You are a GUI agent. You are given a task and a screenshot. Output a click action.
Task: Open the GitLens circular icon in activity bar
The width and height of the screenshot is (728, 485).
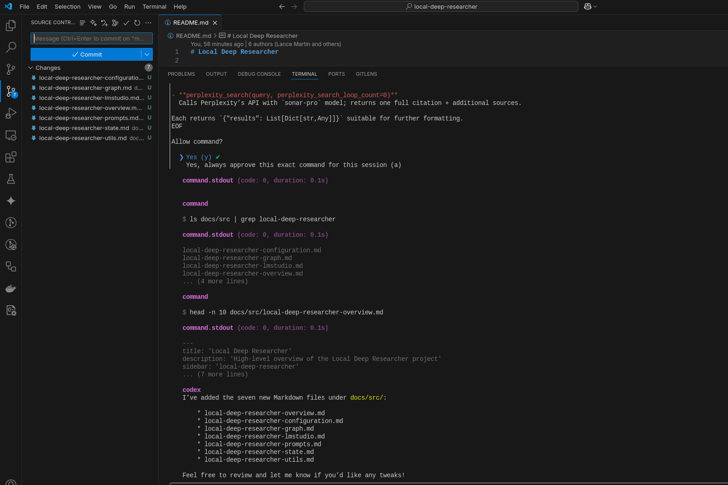point(11,223)
